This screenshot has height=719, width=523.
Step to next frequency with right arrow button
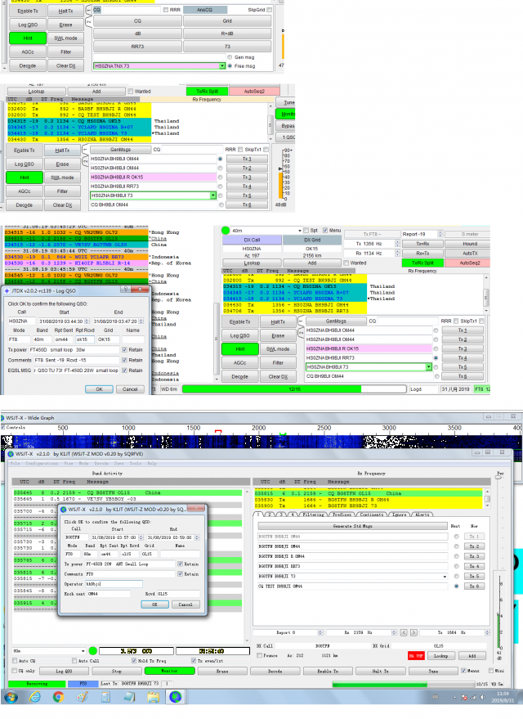point(413,632)
